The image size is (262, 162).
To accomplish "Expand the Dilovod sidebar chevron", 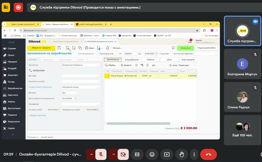I will pyautogui.click(x=13, y=134).
